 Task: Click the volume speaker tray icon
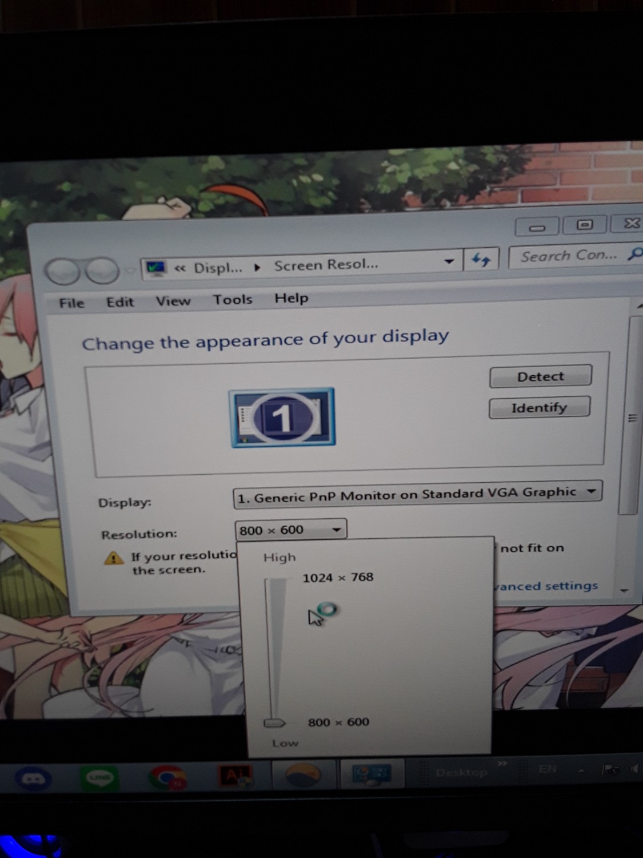tap(634, 769)
